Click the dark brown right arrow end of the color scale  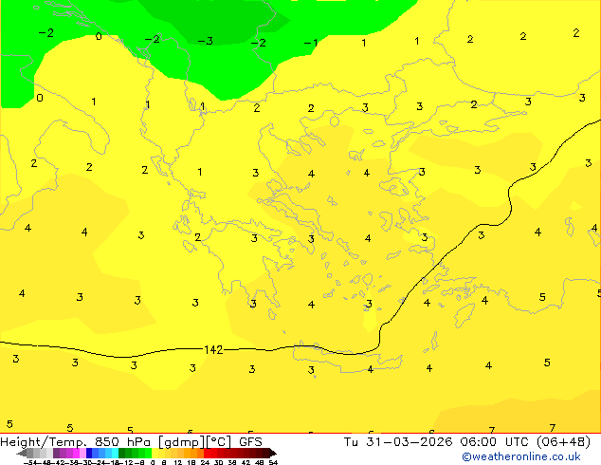click(273, 454)
